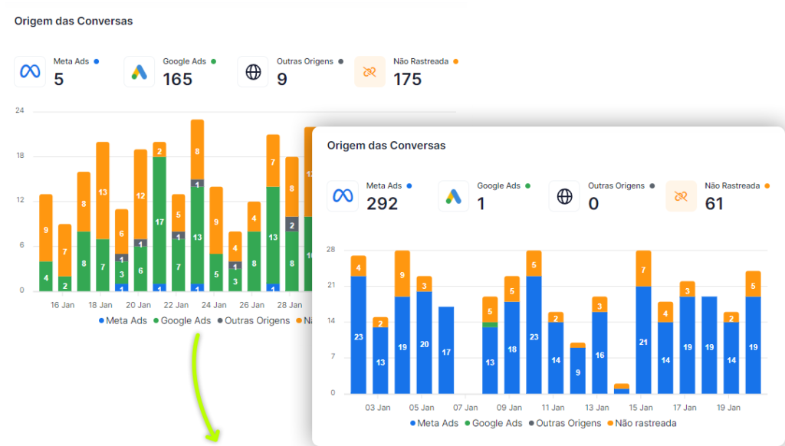
Task: Select the green bar segment labeled 17
Action: 159,221
